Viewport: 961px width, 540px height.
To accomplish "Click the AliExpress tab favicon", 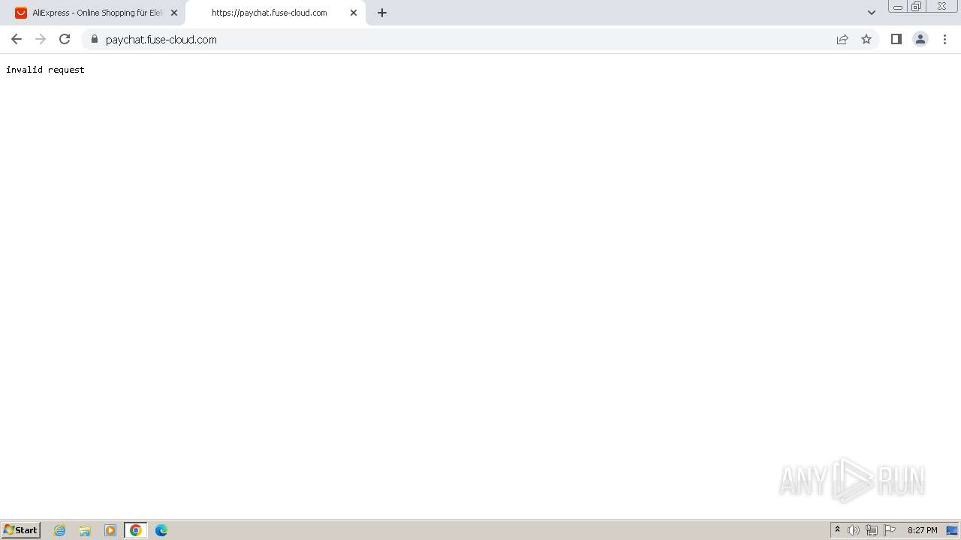I will click(x=21, y=13).
